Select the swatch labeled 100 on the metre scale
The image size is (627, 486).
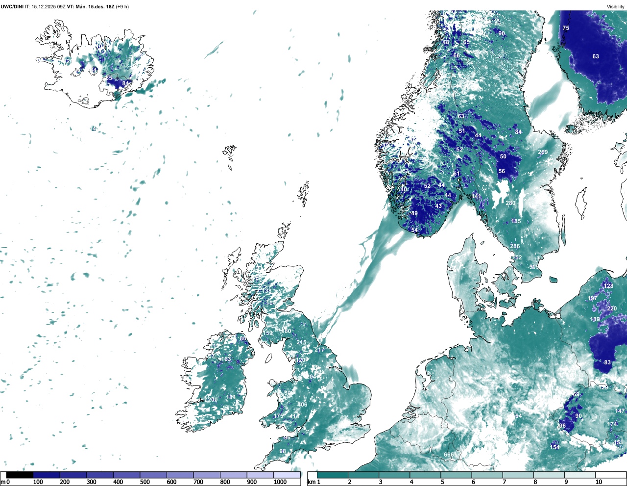[47, 475]
